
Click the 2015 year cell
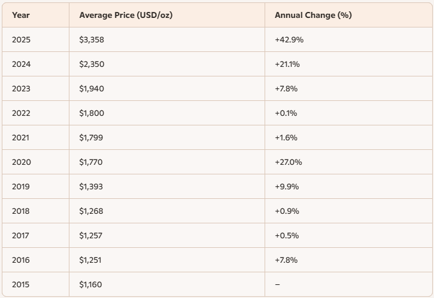21,284
